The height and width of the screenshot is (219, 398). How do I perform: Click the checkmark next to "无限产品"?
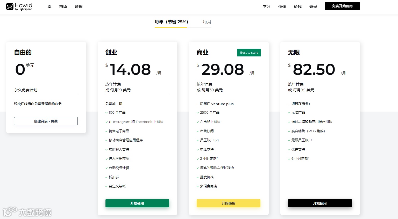[289, 113]
